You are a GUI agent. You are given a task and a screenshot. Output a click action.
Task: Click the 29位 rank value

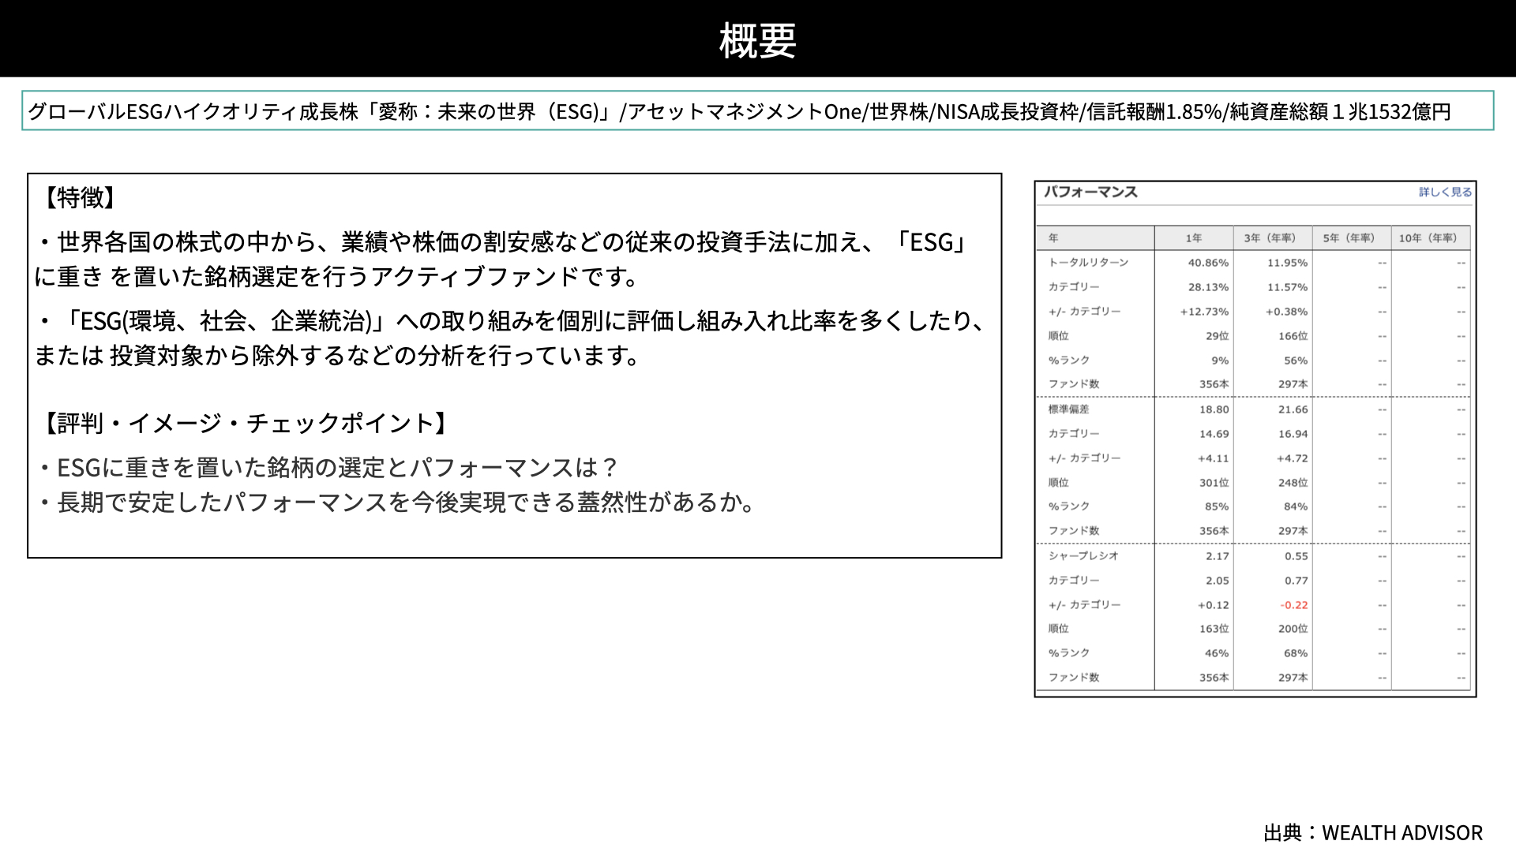(x=1217, y=336)
